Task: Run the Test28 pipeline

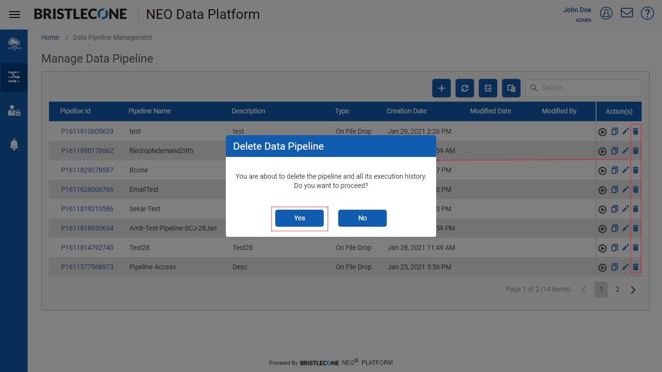Action: 602,248
